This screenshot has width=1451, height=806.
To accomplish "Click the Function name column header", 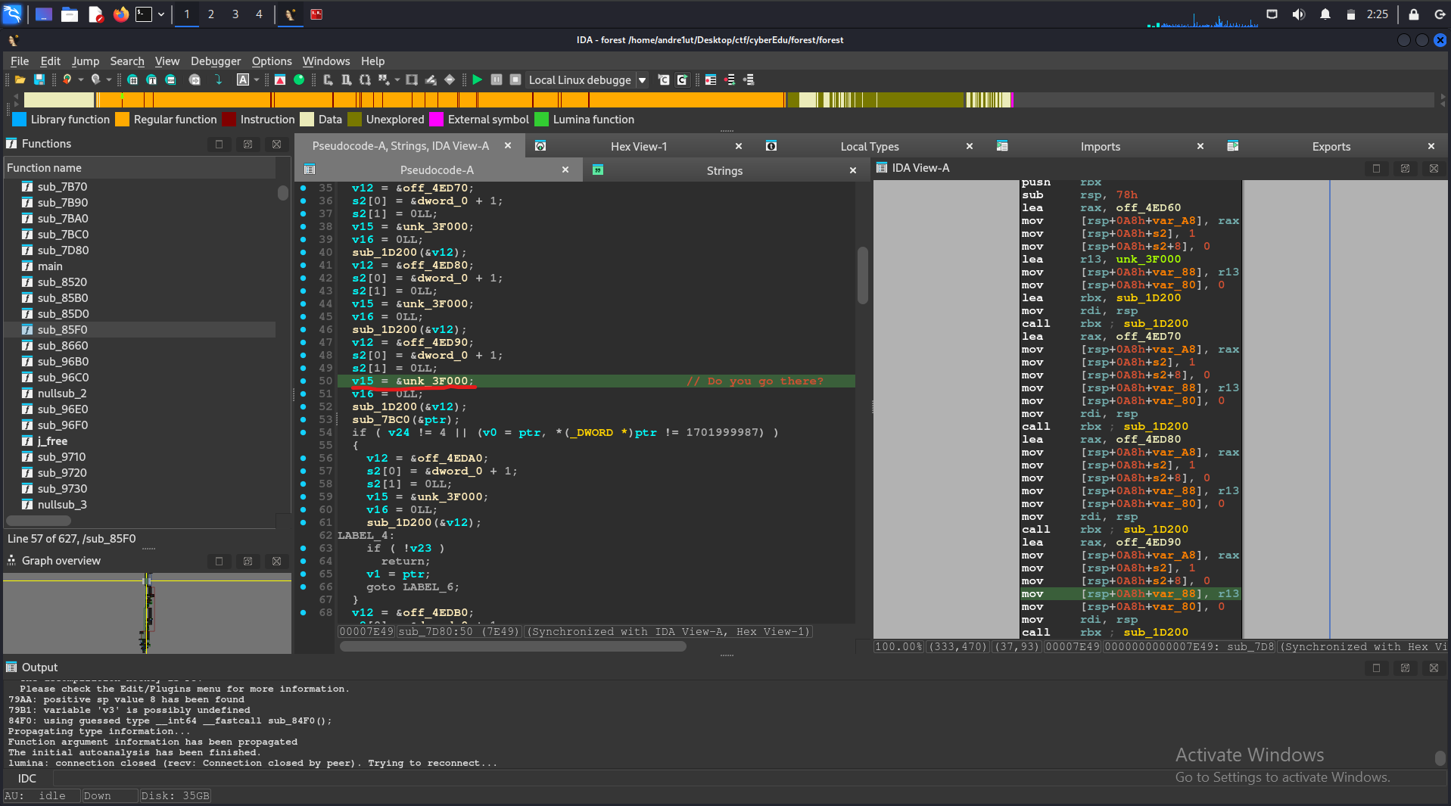I will pos(140,168).
